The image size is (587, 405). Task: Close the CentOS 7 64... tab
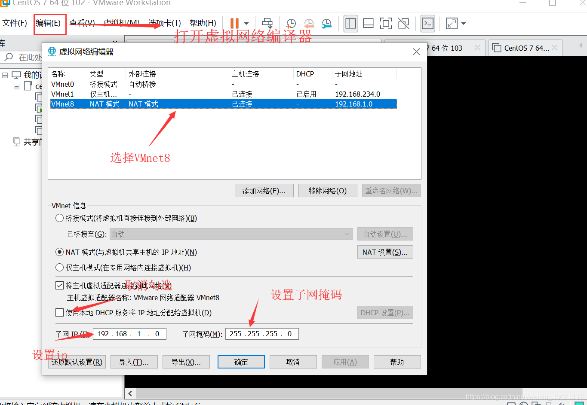(555, 48)
